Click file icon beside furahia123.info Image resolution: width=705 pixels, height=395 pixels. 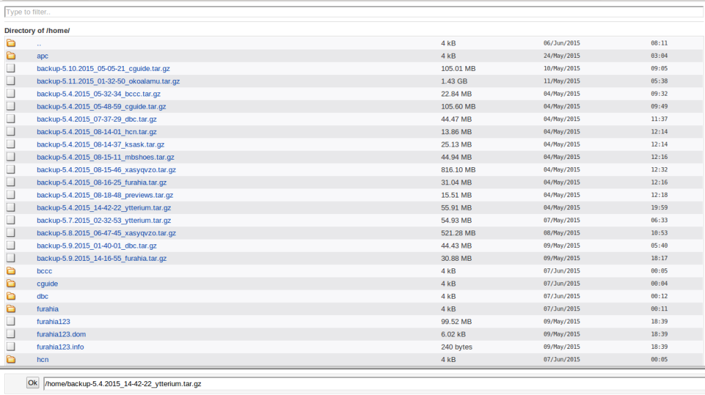point(11,347)
